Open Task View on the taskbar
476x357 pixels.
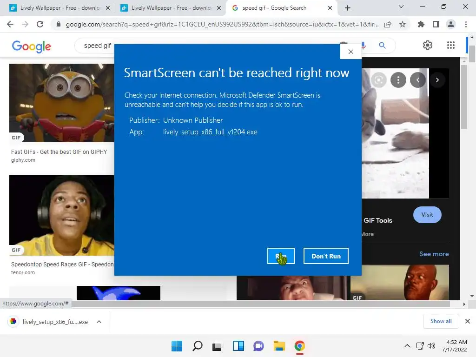(x=217, y=346)
